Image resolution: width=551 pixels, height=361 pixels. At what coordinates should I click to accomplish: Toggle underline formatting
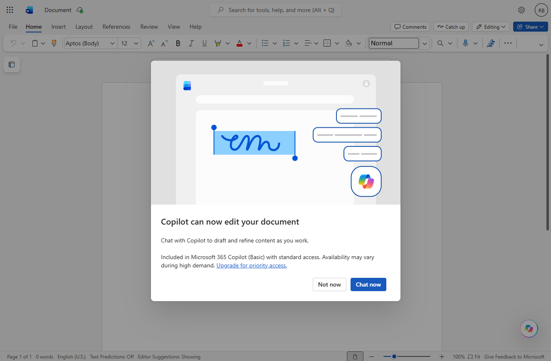tap(204, 43)
